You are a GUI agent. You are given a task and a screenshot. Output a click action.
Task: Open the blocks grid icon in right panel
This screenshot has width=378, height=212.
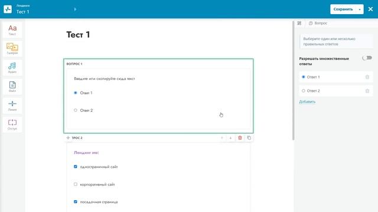[x=299, y=23]
